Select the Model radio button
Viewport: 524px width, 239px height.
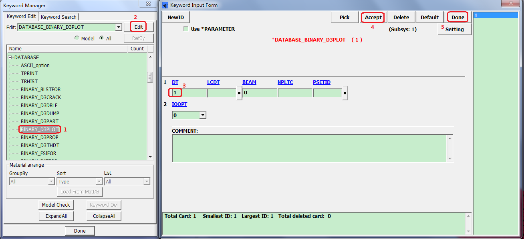point(77,38)
